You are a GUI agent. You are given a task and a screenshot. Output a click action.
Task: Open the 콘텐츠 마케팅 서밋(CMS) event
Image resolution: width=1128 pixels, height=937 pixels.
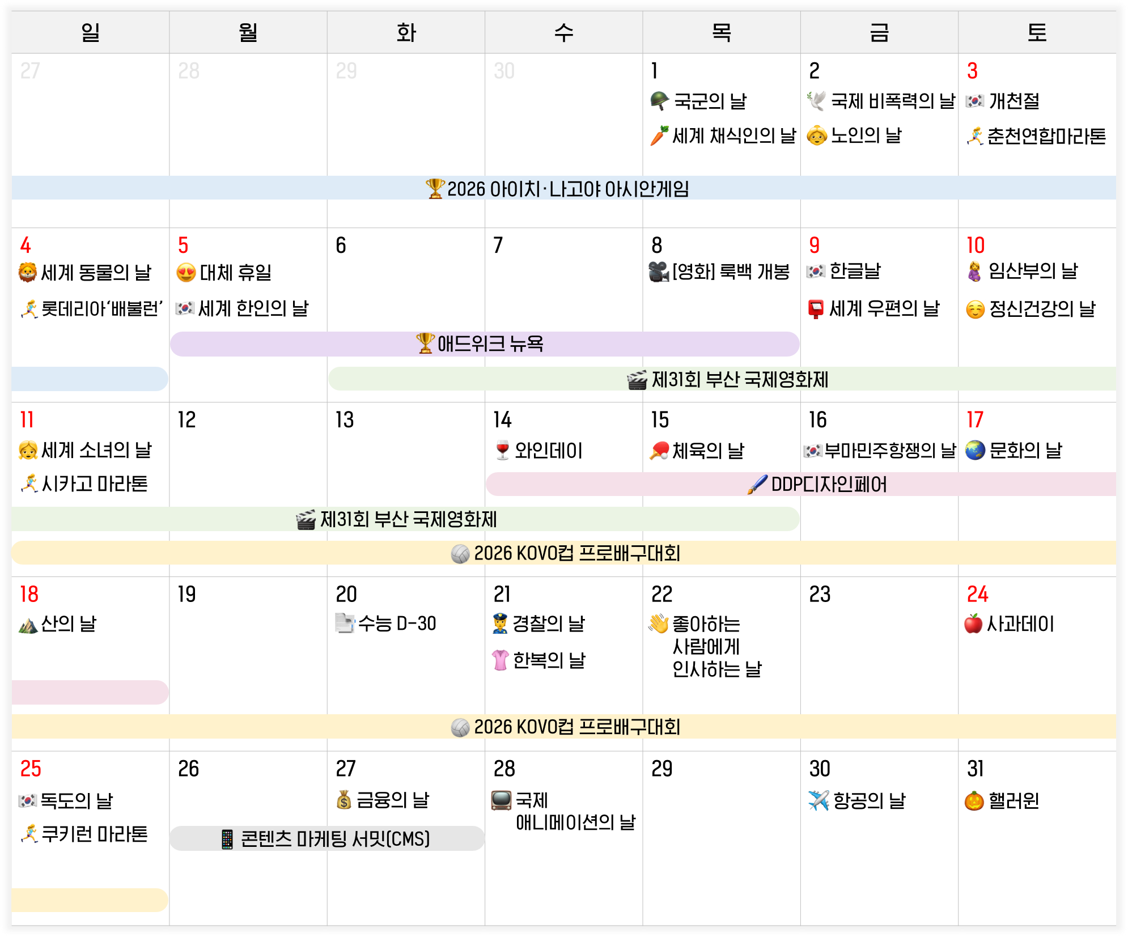coord(327,838)
